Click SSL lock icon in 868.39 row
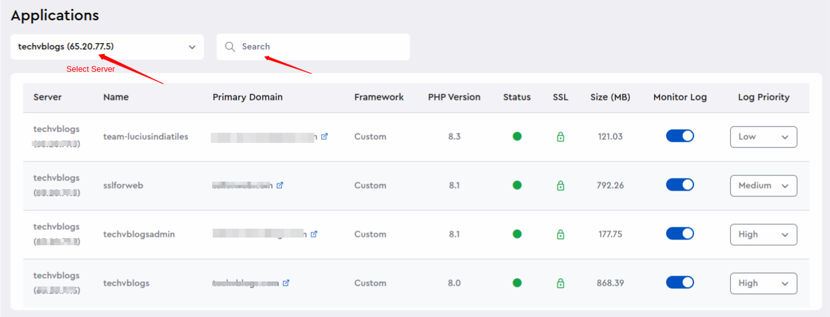This screenshot has height=317, width=830. click(x=560, y=283)
